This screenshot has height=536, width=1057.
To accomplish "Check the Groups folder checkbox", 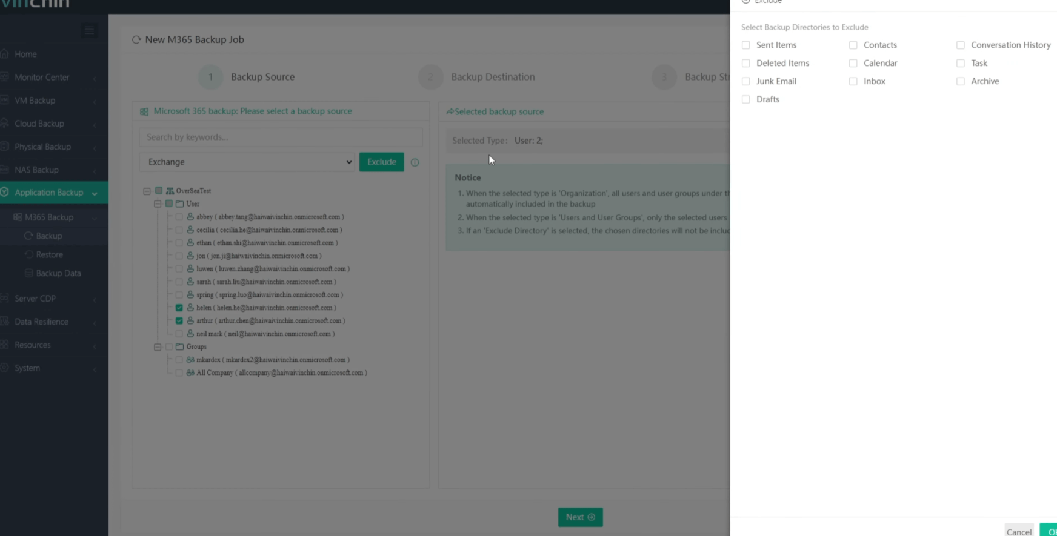I will click(x=168, y=347).
